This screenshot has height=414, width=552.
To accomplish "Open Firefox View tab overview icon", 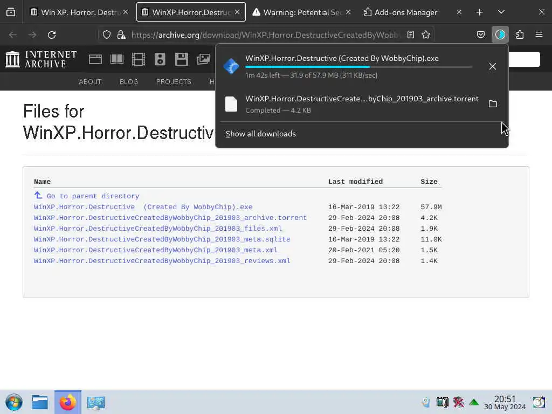I will [x=11, y=12].
